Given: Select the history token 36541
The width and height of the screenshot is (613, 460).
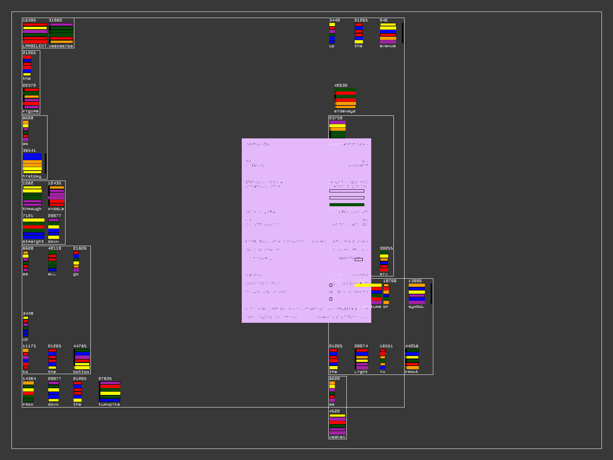Looking at the screenshot, I should click(x=32, y=164).
